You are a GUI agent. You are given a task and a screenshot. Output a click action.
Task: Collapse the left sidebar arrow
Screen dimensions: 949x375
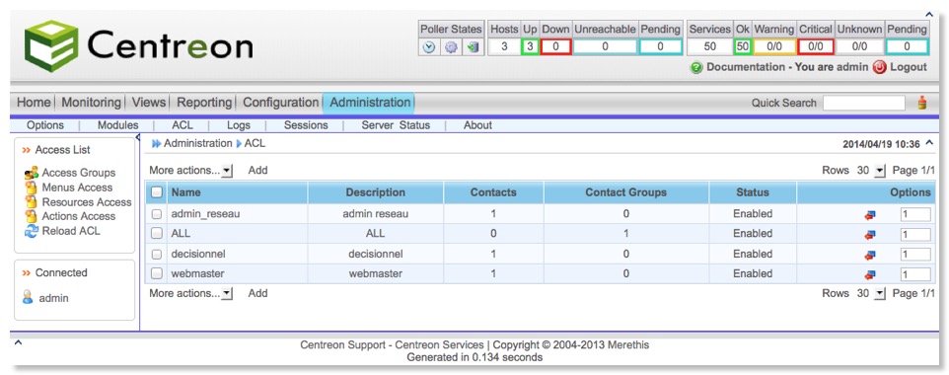[137, 138]
